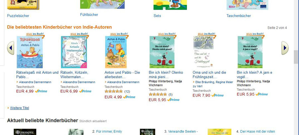Open title Bin ich klein? A jam e vogël
Image resolution: width=299 pixels, height=135 pixels.
254,75
